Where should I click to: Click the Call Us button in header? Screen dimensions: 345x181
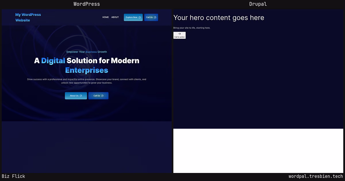151,17
